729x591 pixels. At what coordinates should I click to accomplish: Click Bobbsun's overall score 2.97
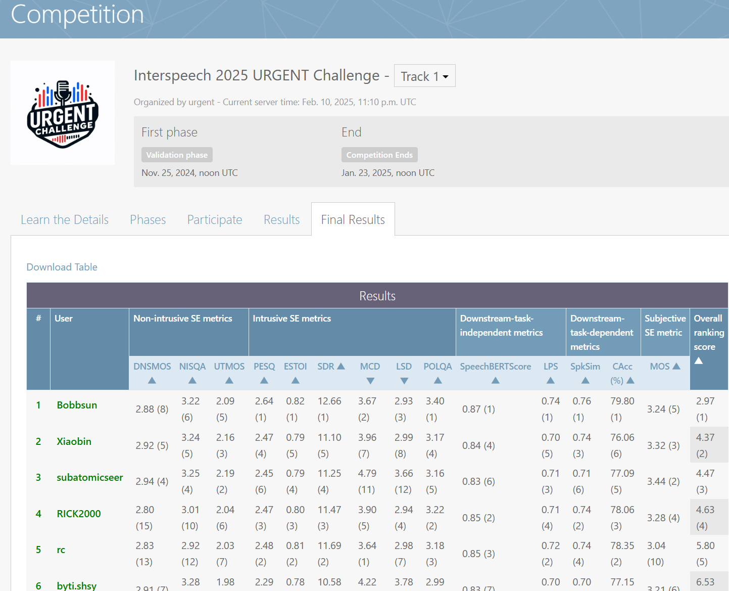tap(705, 401)
